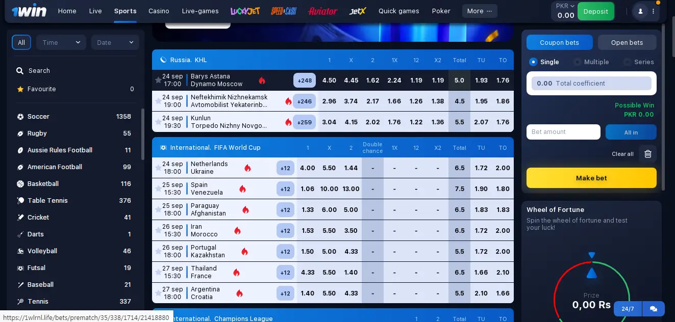This screenshot has height=322, width=675.
Task: Click the trash icon beside Clear all
Action: coord(648,154)
